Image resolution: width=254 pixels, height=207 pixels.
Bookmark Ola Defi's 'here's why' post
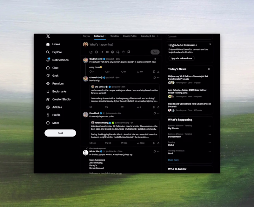tap(154, 107)
